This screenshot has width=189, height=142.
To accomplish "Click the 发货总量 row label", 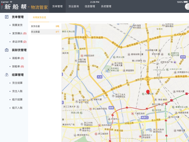I will coord(35,26).
